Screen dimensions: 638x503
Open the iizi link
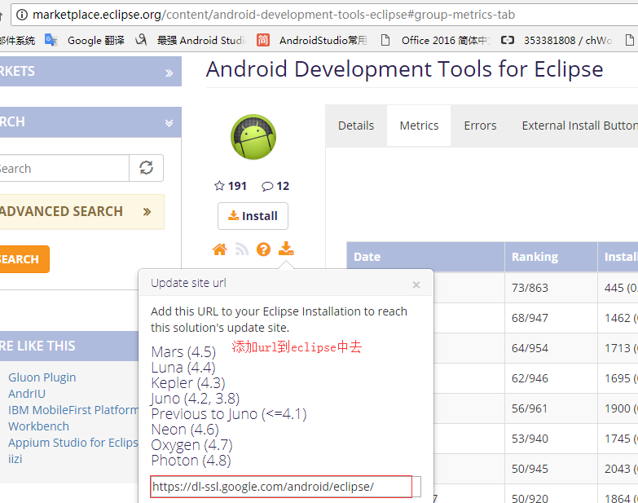click(x=15, y=459)
